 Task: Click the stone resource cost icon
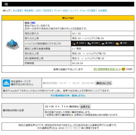pos(89,44)
